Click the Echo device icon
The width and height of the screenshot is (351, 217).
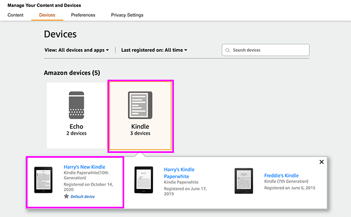76,106
